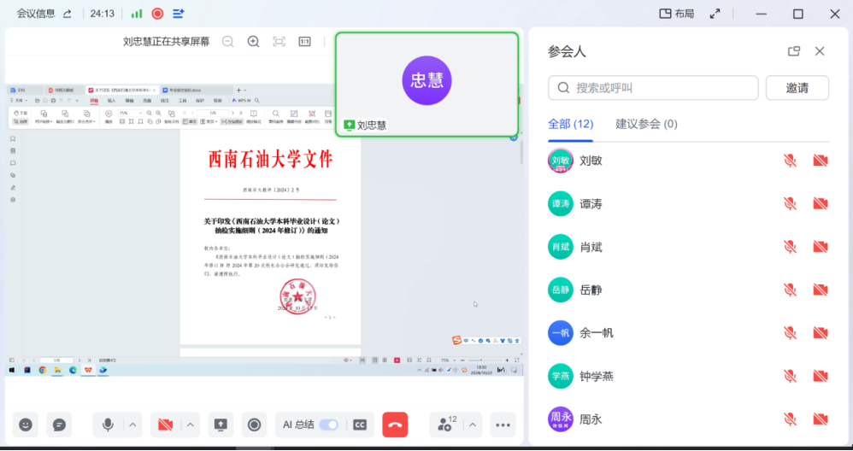Click the share arrow beside 会议信息
Image resolution: width=853 pixels, height=451 pixels.
[68, 14]
